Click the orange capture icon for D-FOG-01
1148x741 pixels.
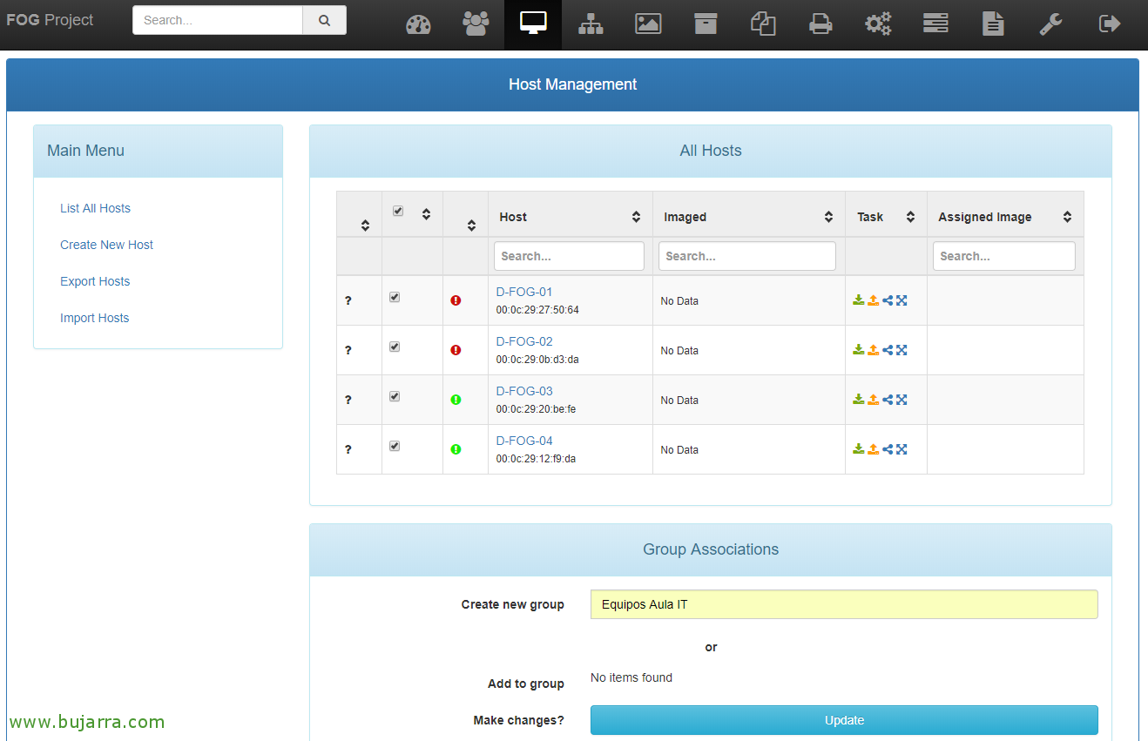[x=873, y=300]
